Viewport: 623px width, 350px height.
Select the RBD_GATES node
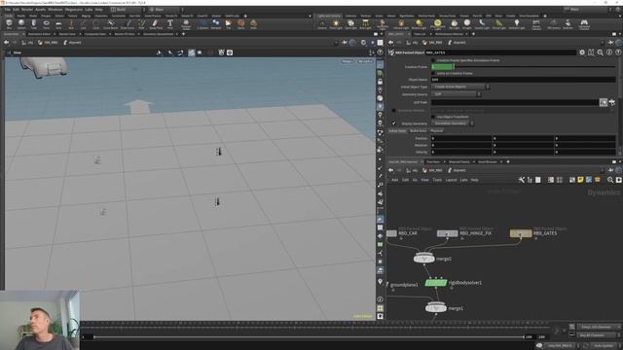[x=521, y=233]
